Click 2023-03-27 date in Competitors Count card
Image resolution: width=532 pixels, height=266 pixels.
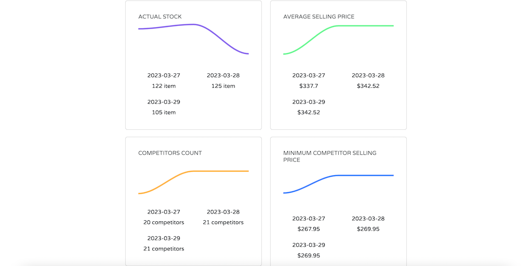[x=164, y=212]
